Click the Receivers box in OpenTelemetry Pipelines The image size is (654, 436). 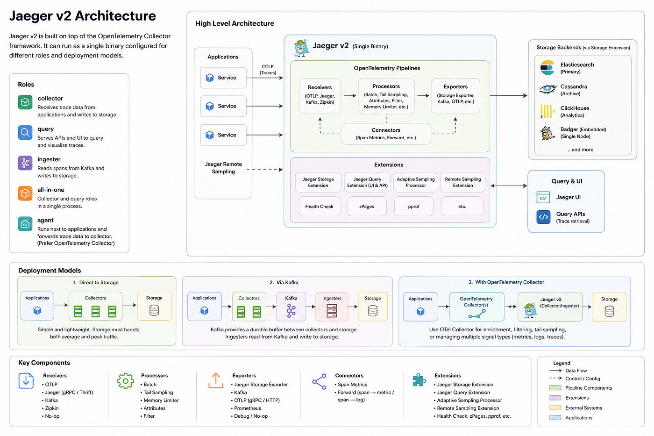[x=320, y=96]
